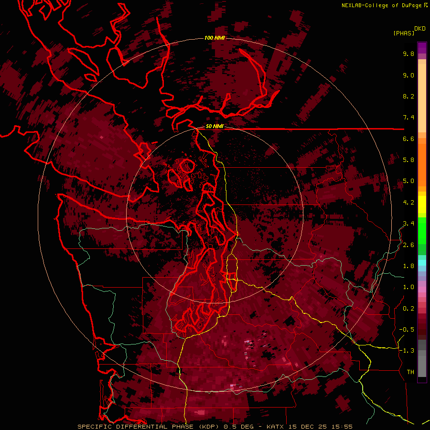
Task: Click the DKD legend heading
Action: click(x=420, y=29)
